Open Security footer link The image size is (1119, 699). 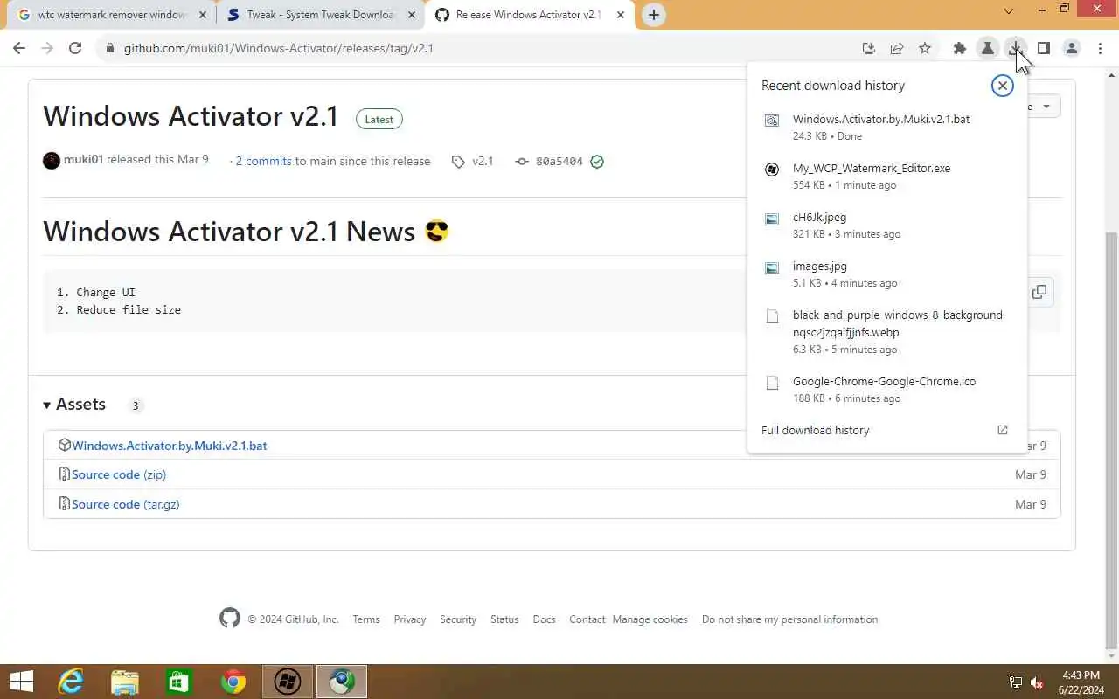click(x=458, y=619)
